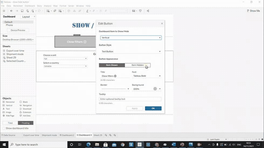Enable Show dashboard title checkbox

(4, 128)
